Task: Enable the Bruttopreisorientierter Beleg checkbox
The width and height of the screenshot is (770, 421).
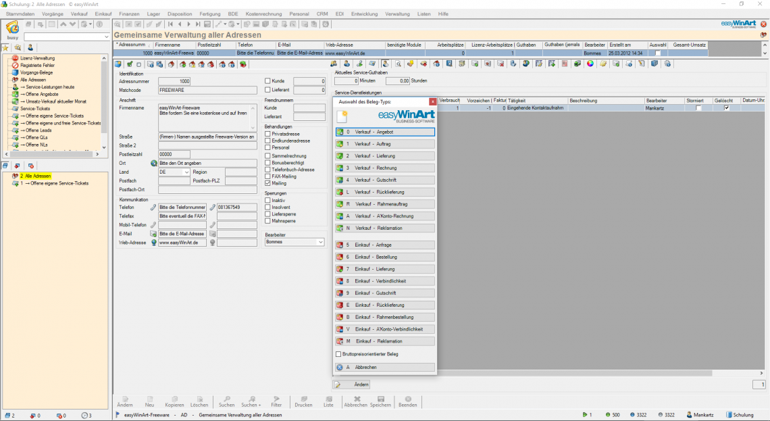Action: point(339,354)
